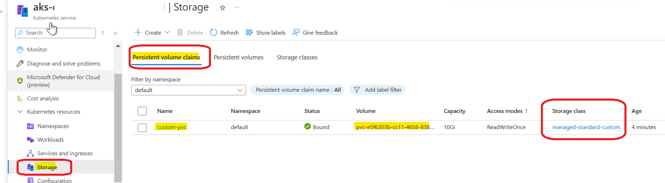The height and width of the screenshot is (183, 665).
Task: Click the Show labels icon
Action: tap(250, 32)
